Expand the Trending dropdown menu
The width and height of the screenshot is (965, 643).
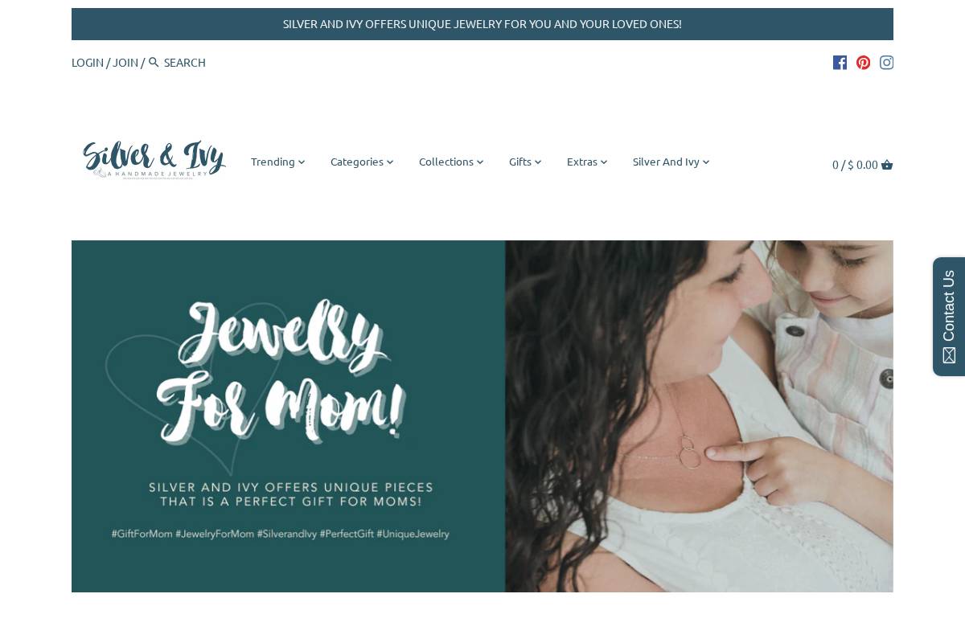[277, 162]
